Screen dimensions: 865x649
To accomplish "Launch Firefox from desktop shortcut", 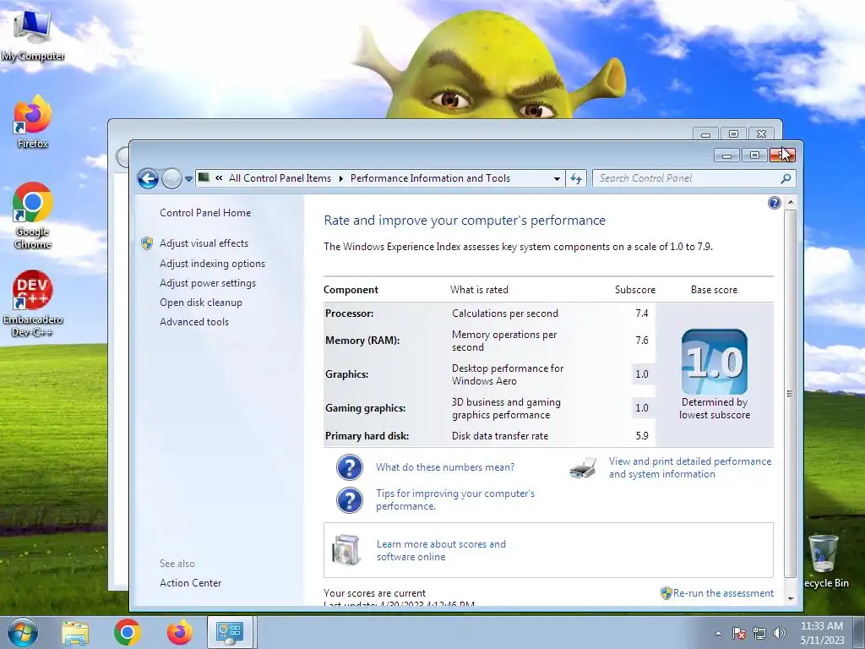I will point(33,122).
